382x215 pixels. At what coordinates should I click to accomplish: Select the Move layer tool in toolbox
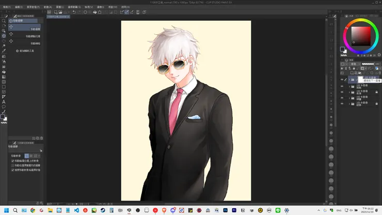click(4, 36)
